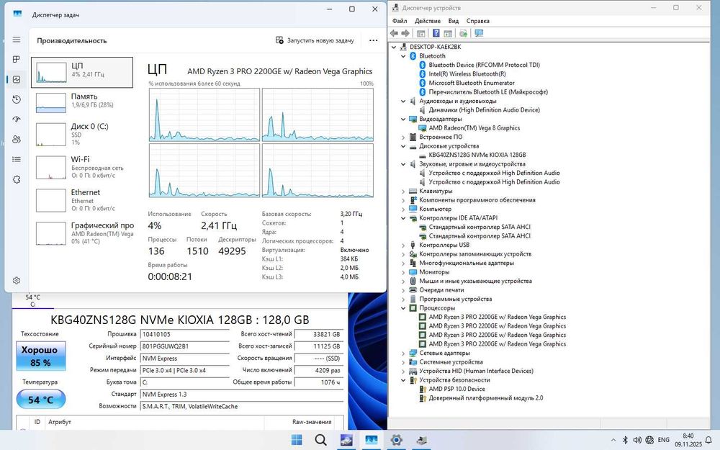Expand the Встроенное ПО category

coord(403,138)
